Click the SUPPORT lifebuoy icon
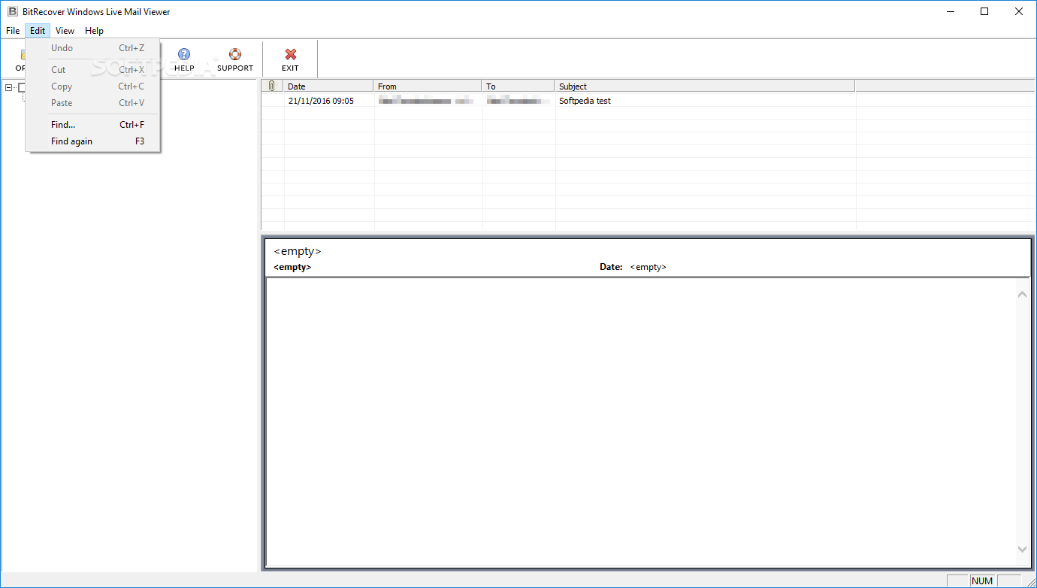 235,54
